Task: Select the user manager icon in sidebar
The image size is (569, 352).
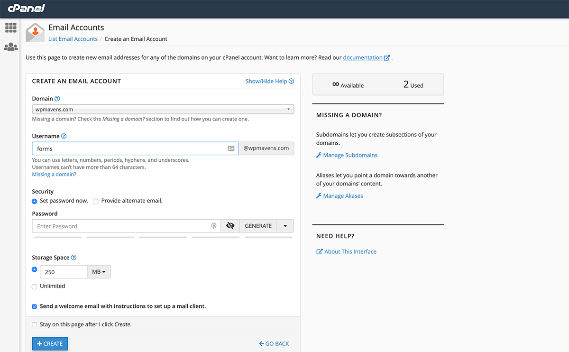Action: [10, 46]
